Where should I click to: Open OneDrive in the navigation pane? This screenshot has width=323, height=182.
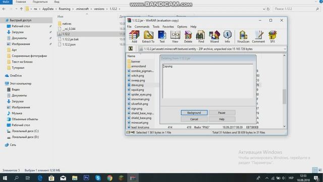[x=16, y=76]
